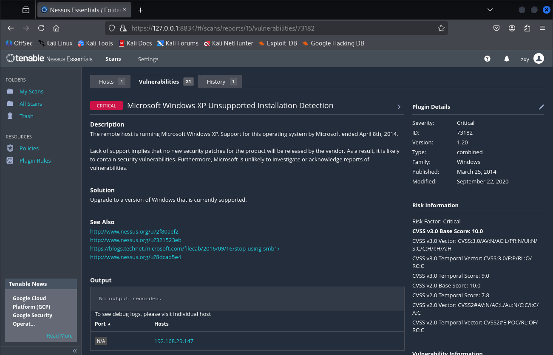
Task: Click the Policies shield icon
Action: click(x=10, y=148)
